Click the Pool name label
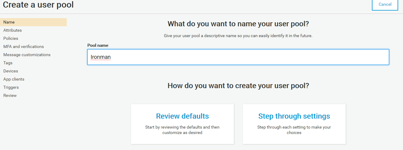403x150 pixels. (x=98, y=46)
